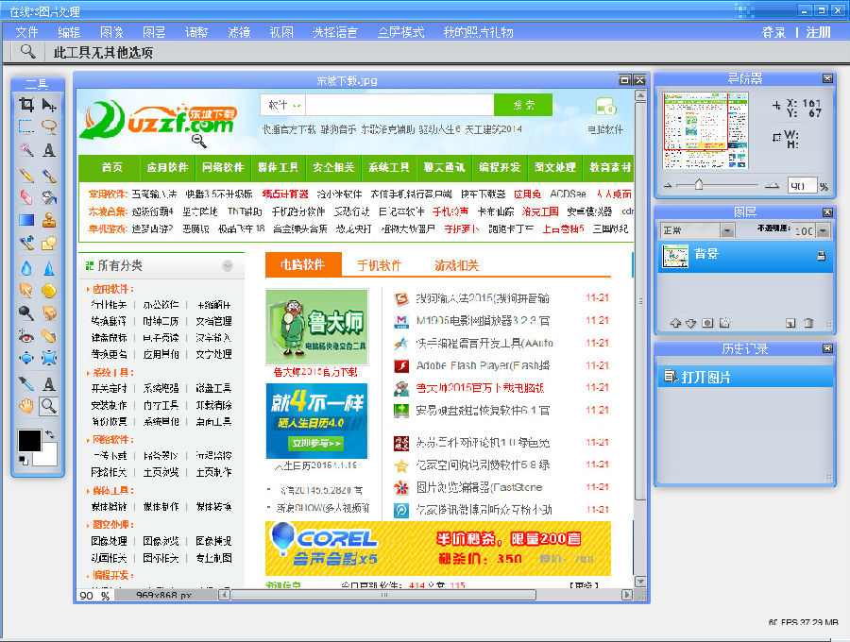Select the Blur water-drop tool
The image size is (850, 642).
(26, 267)
